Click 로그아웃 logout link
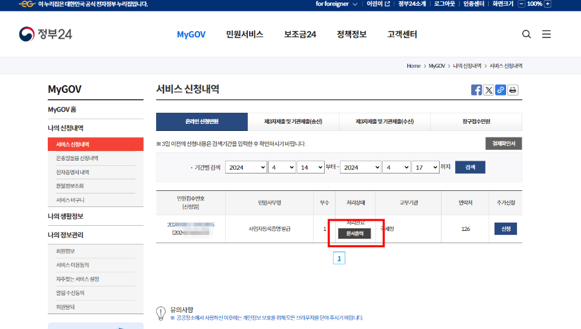The image size is (581, 329). pyautogui.click(x=444, y=4)
